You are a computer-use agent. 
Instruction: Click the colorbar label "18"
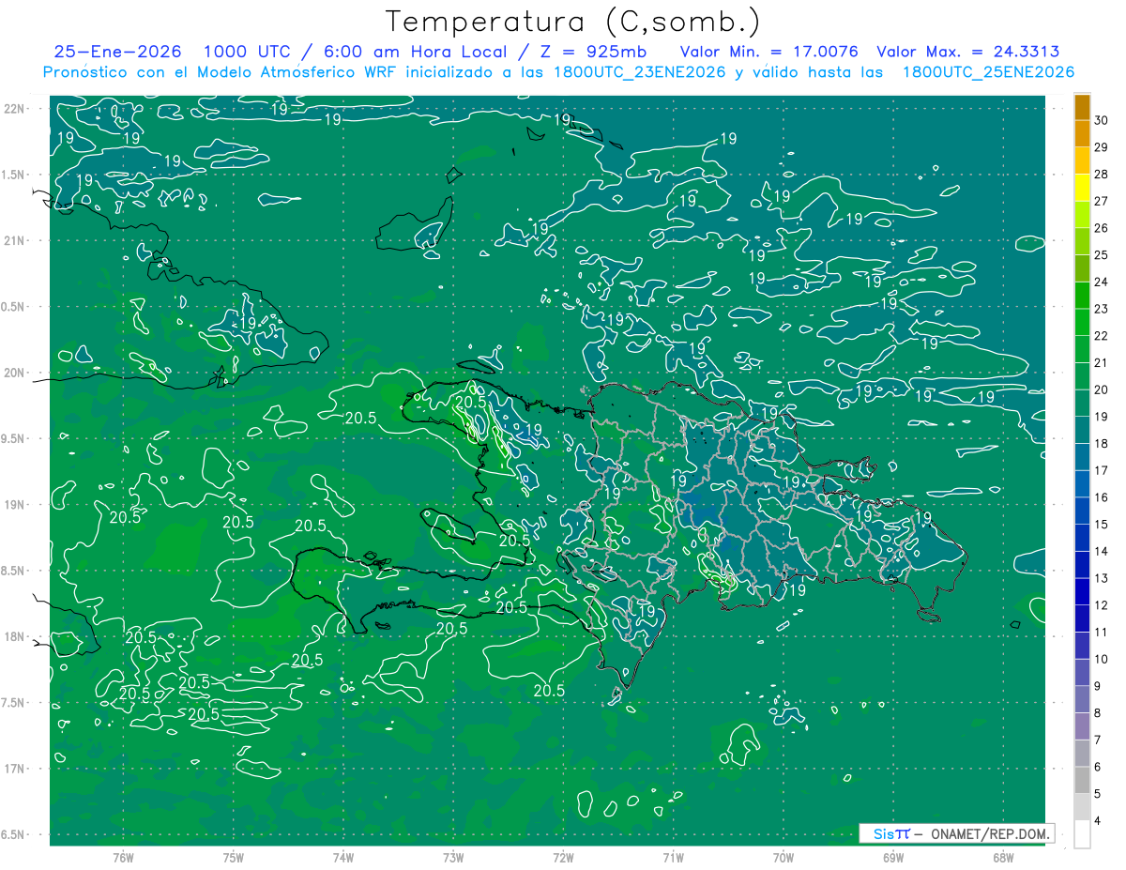[x=1102, y=444]
